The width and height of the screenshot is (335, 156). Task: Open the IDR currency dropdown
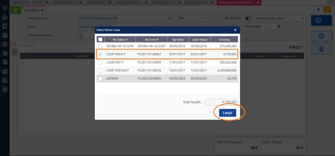191,18
